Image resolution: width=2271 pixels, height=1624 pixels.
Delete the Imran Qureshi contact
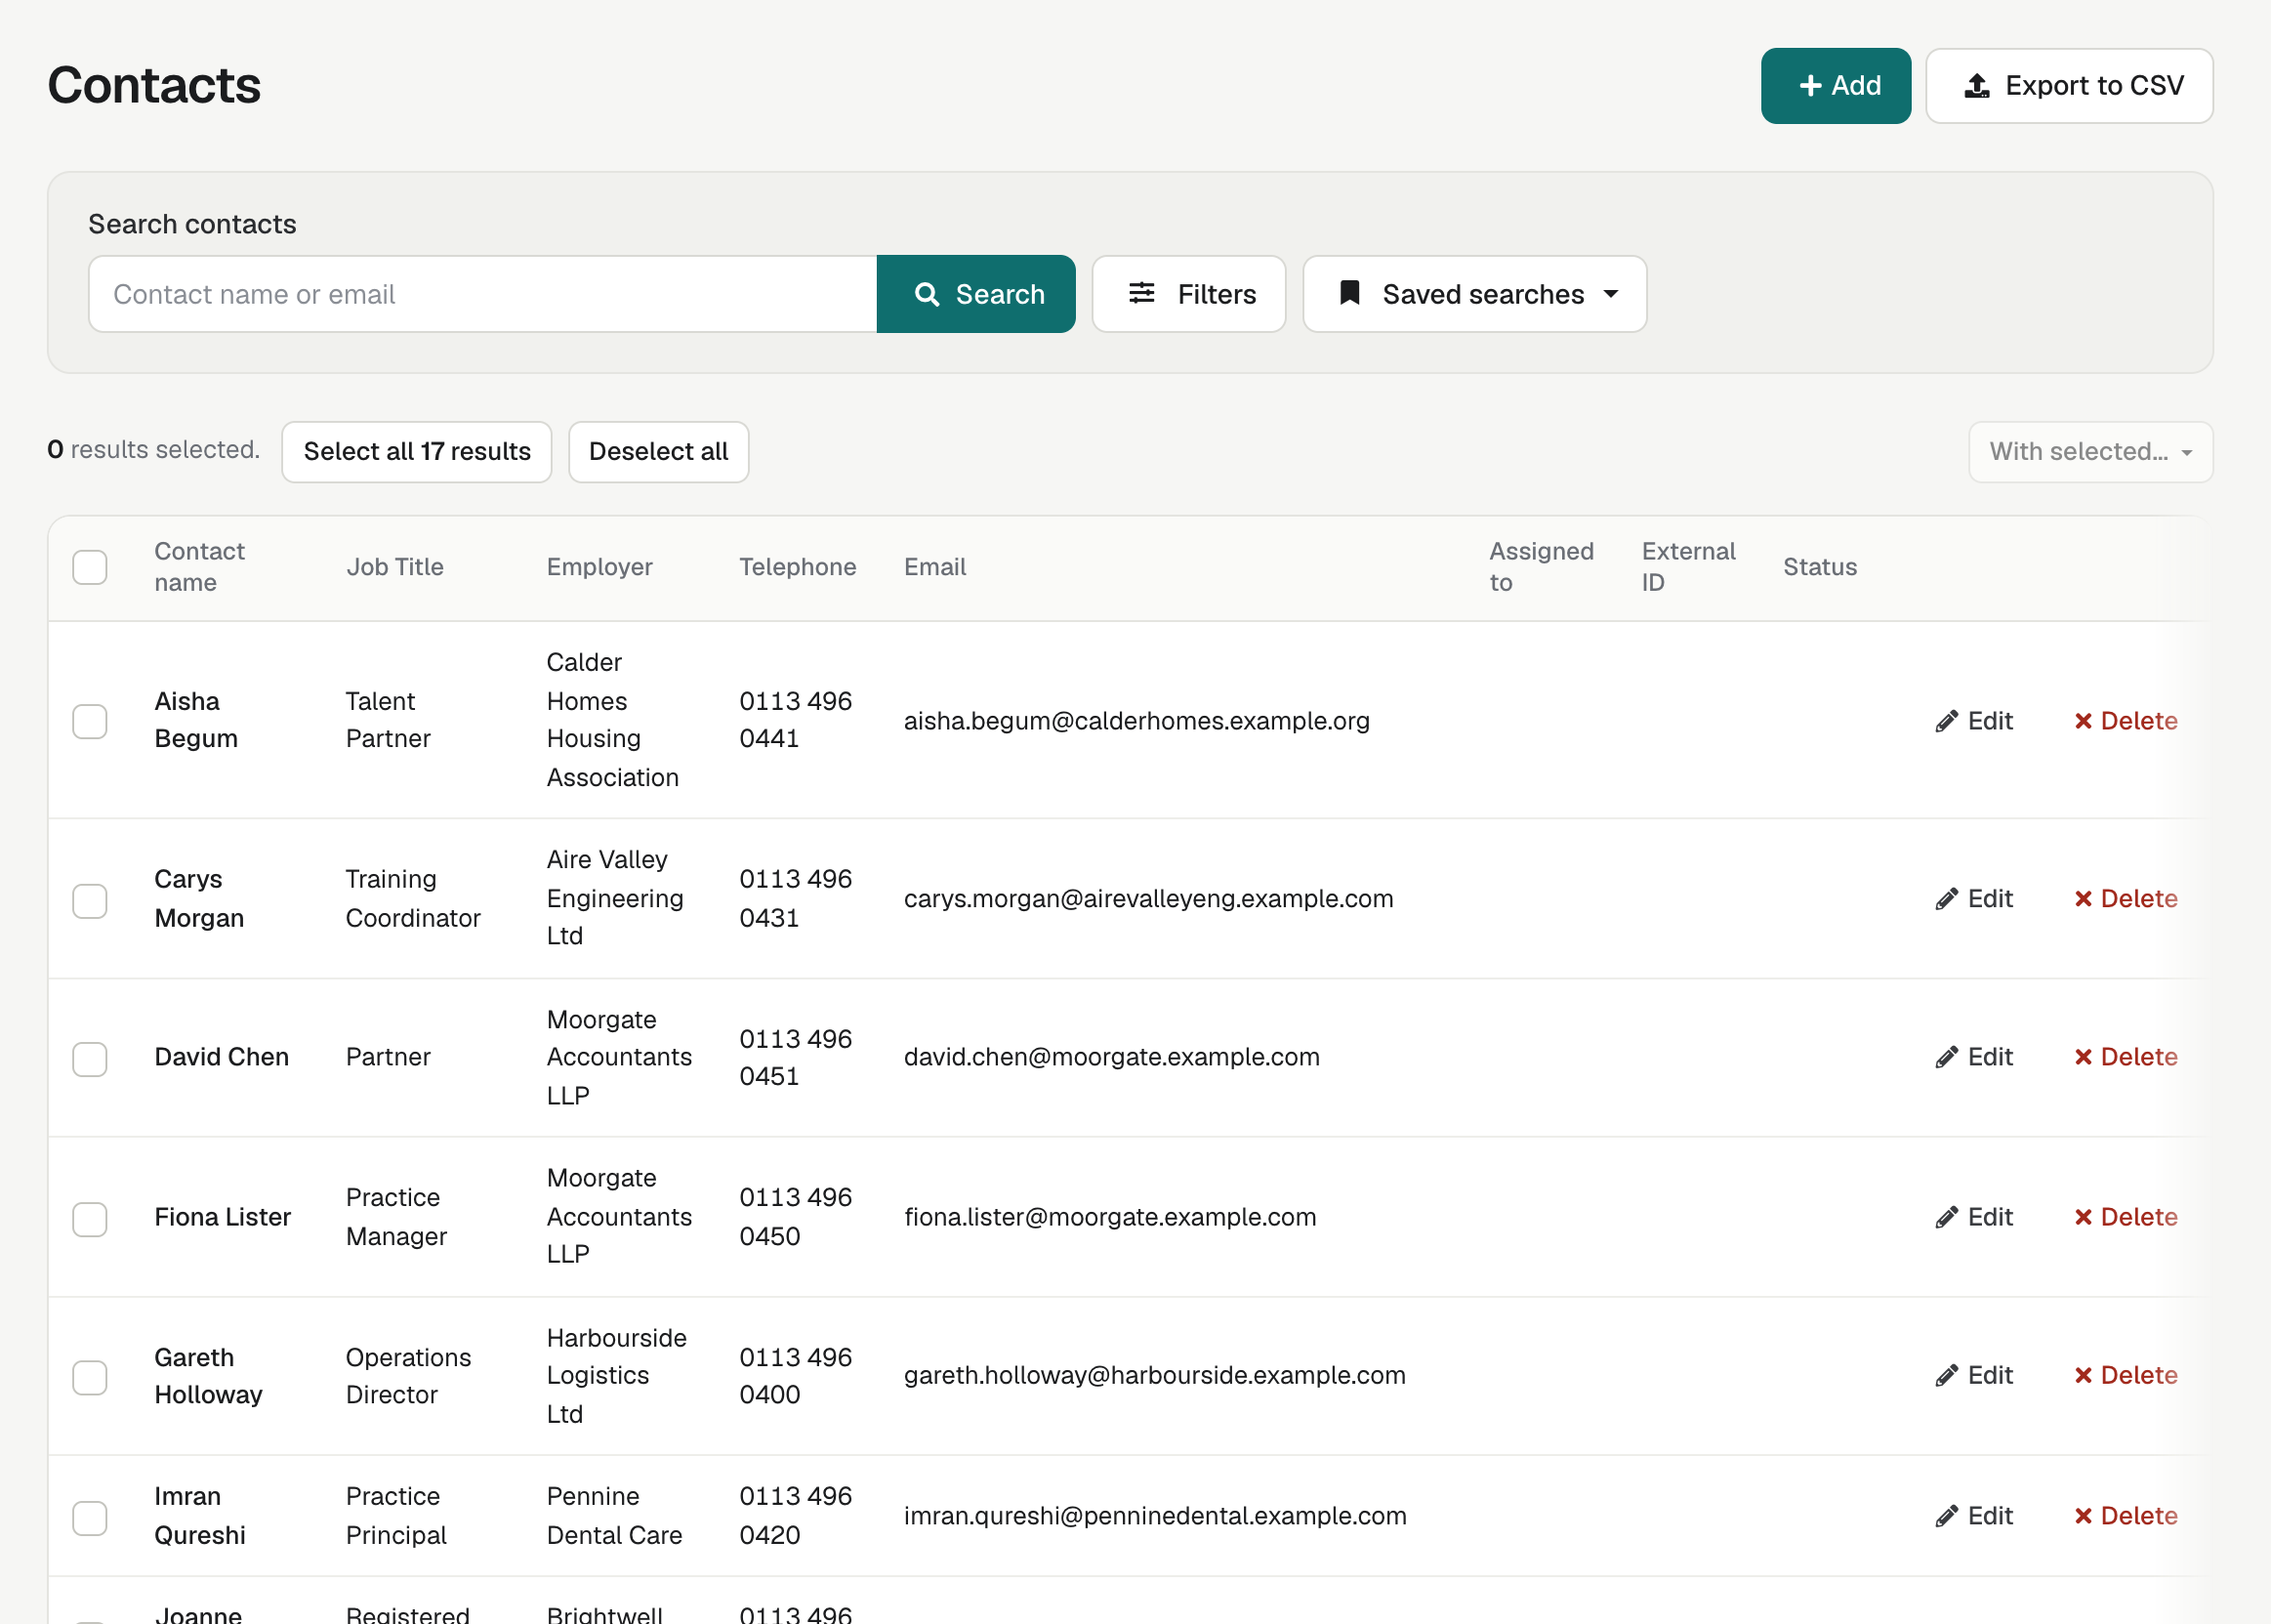tap(2126, 1516)
